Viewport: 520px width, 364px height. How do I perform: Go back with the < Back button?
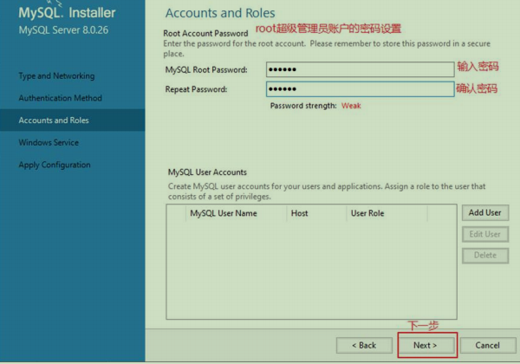coord(364,345)
